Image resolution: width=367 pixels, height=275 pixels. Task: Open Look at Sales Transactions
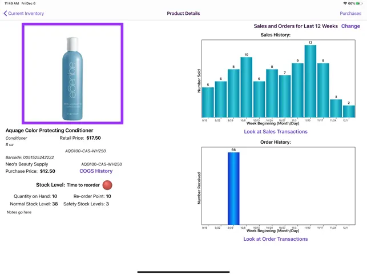(x=276, y=132)
